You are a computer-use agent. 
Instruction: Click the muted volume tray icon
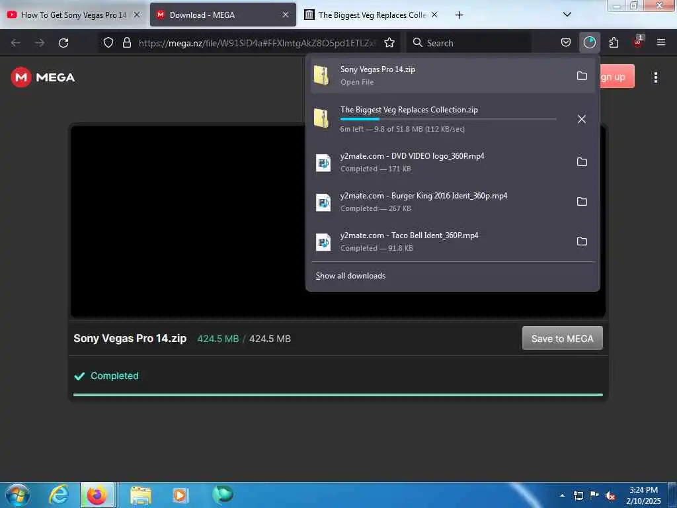[x=610, y=496]
